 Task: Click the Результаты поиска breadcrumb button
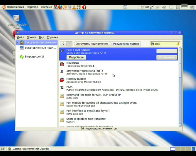[x=126, y=44]
